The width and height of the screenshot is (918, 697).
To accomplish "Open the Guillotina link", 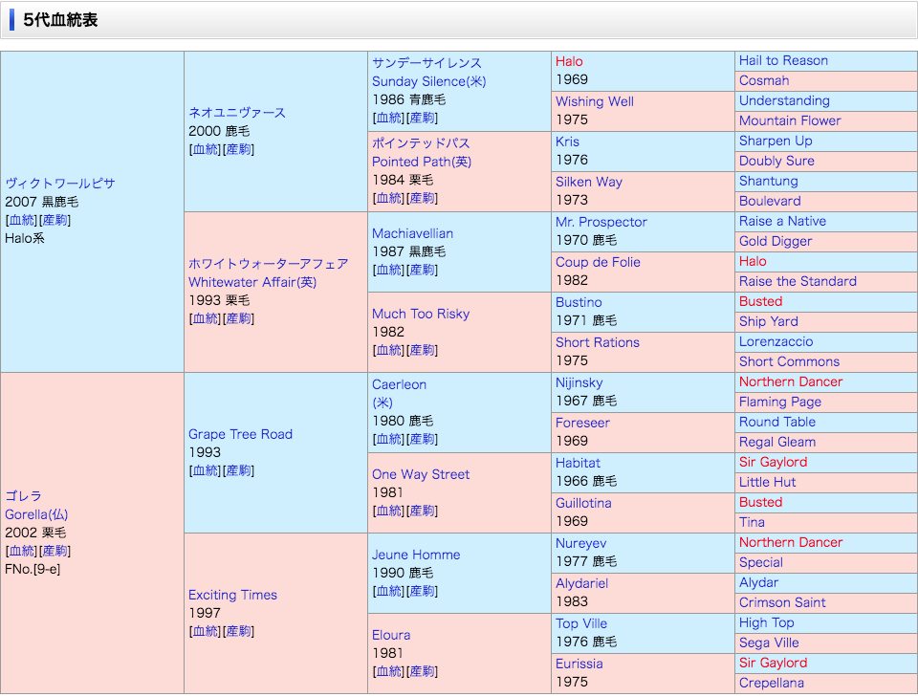I will point(583,503).
